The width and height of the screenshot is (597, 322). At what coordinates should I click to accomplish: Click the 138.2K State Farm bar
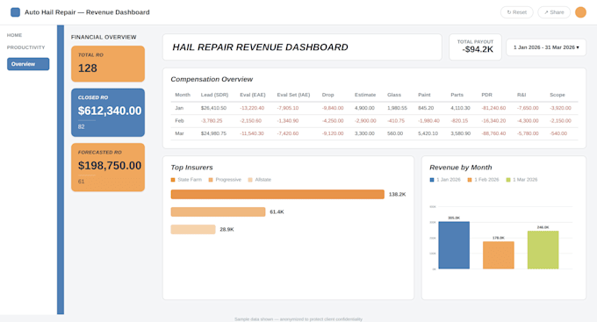(277, 194)
